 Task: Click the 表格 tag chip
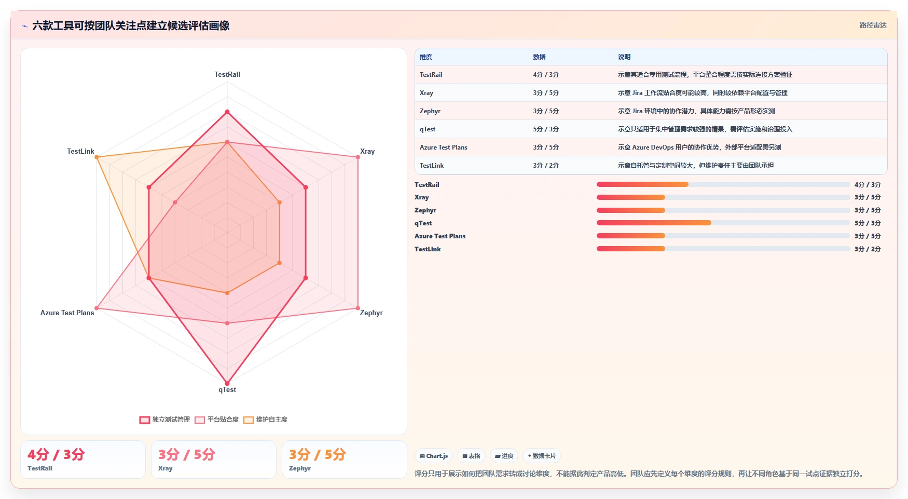(x=471, y=456)
